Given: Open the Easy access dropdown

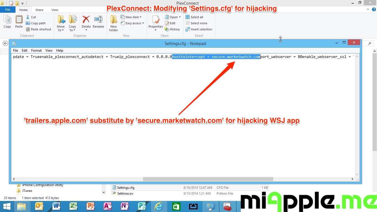Looking at the screenshot, I should click(132, 23).
